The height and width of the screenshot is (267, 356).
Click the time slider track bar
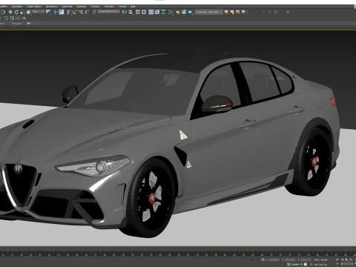[x=178, y=254]
